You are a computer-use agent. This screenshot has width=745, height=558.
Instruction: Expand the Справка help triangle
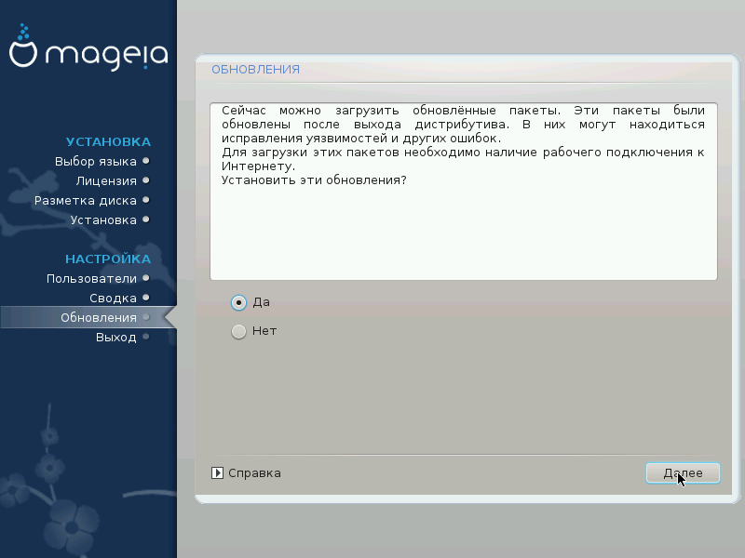click(217, 473)
